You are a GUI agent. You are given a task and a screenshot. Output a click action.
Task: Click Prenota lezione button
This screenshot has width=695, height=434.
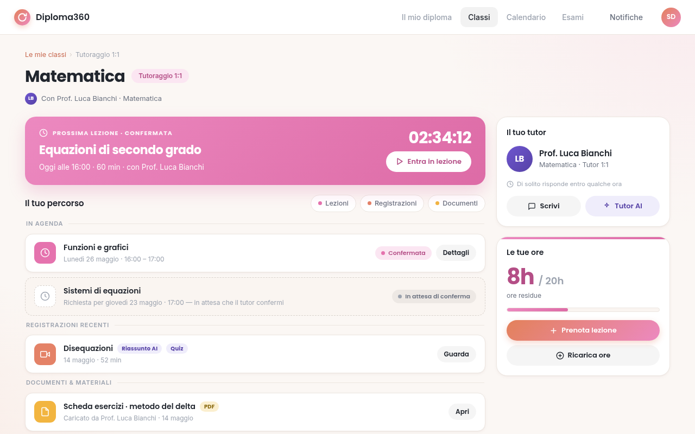coord(583,330)
